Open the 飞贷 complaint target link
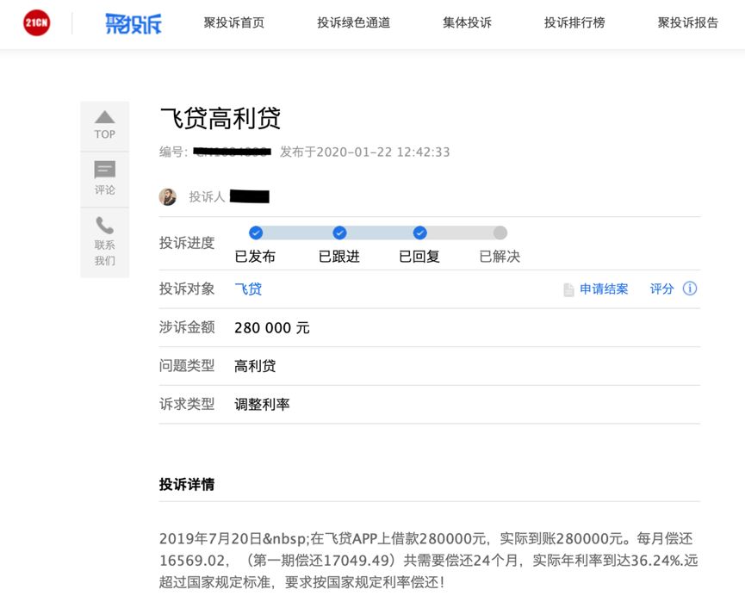Image resolution: width=745 pixels, height=608 pixels. tap(248, 288)
